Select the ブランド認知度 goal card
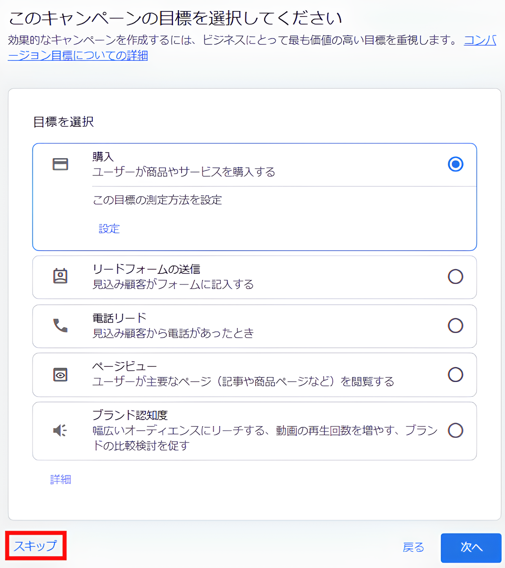 [253, 430]
